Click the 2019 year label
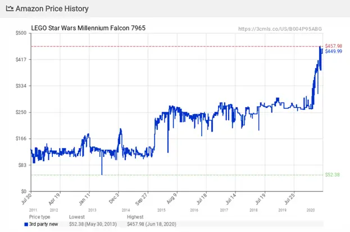This screenshot has width=350, height=232. [282, 210]
